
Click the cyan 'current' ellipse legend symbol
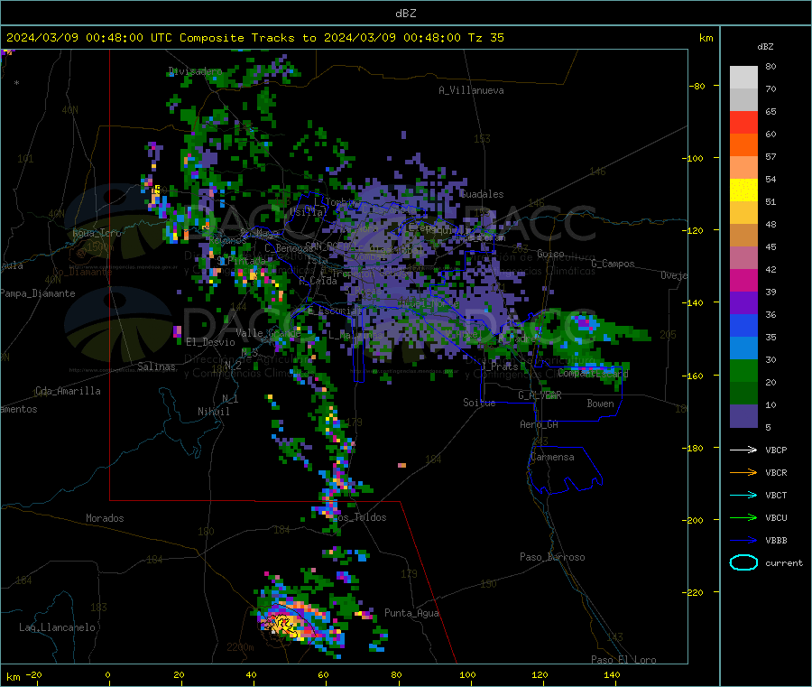point(743,562)
